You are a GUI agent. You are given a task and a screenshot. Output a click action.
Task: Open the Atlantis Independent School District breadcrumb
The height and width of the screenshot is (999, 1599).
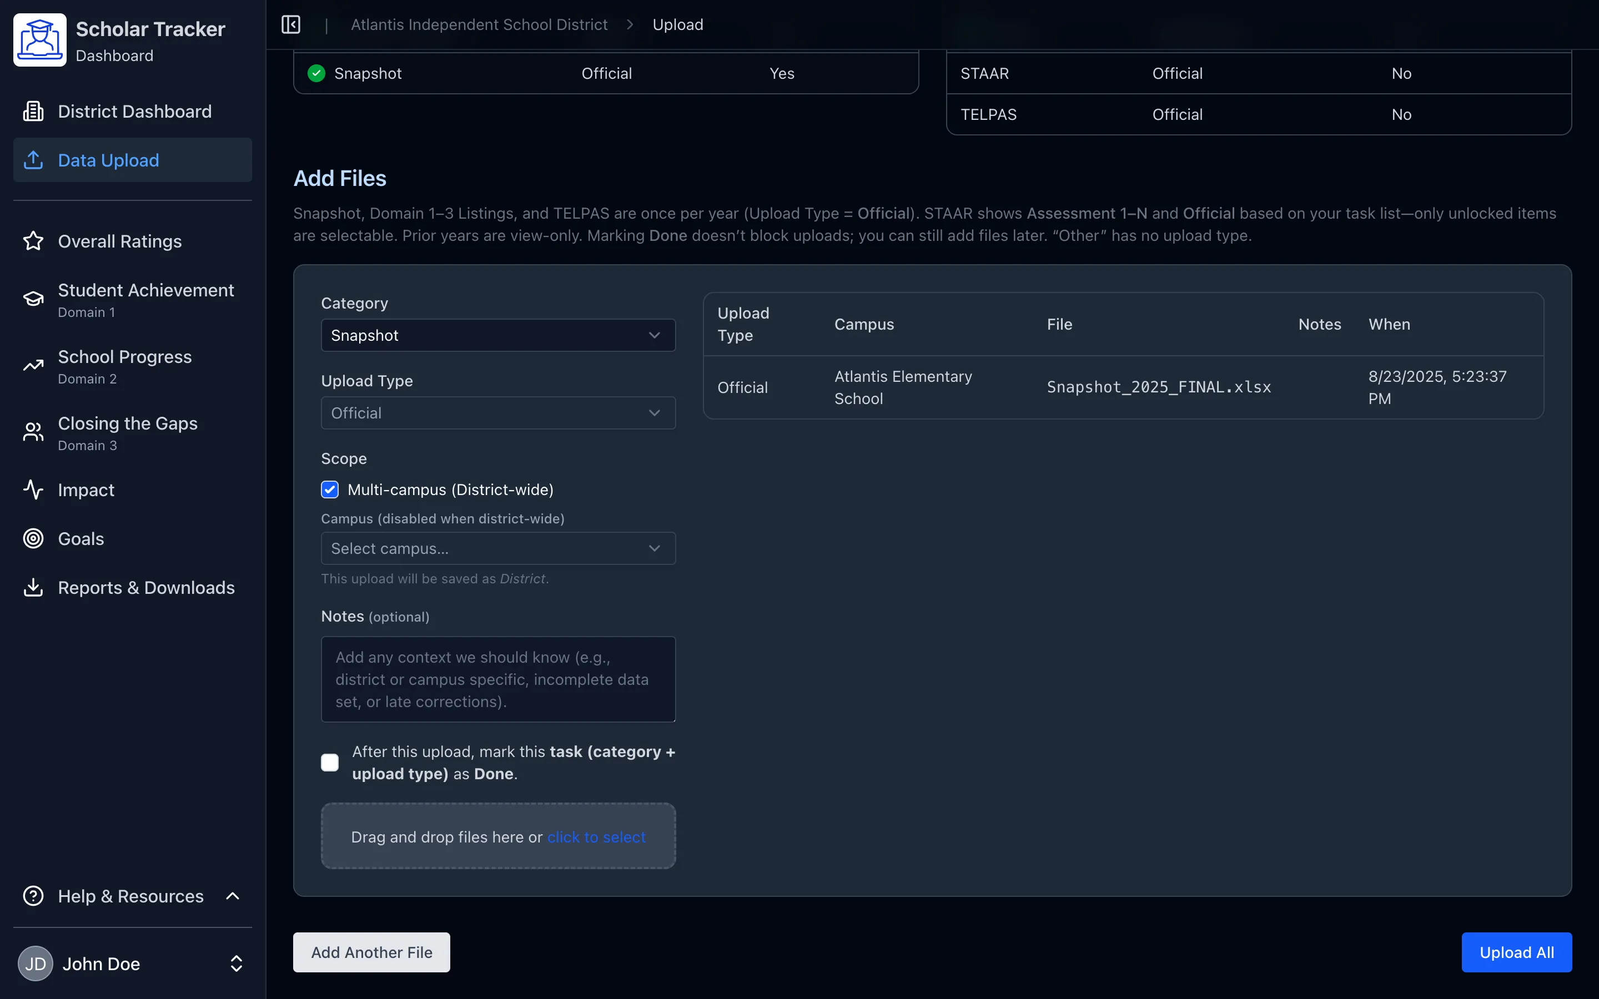pyautogui.click(x=479, y=24)
